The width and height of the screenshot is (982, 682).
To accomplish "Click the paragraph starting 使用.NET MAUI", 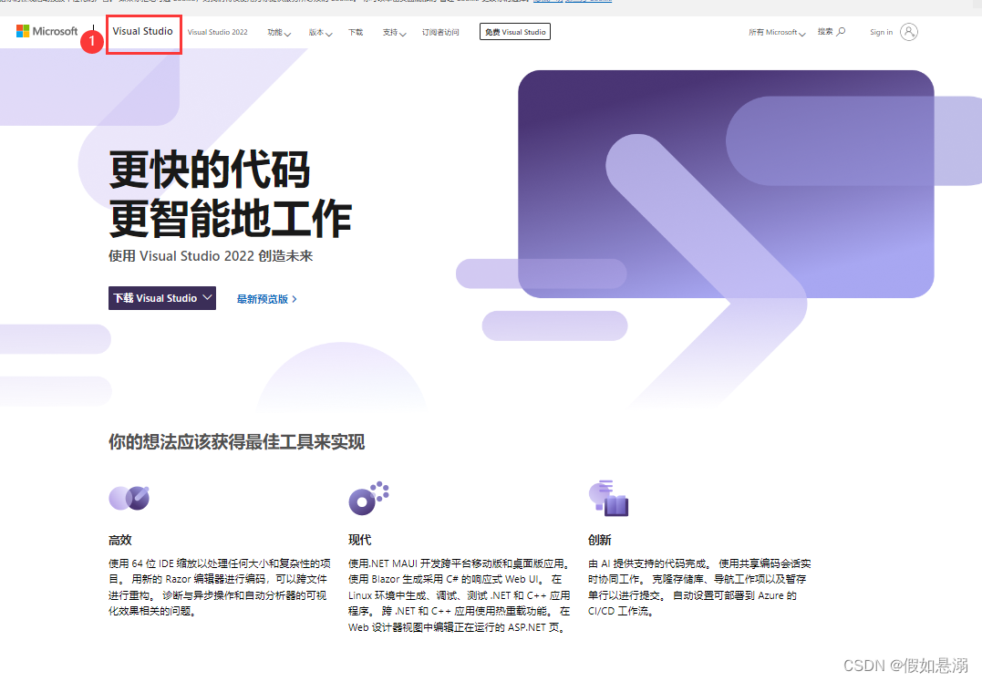I will [459, 595].
